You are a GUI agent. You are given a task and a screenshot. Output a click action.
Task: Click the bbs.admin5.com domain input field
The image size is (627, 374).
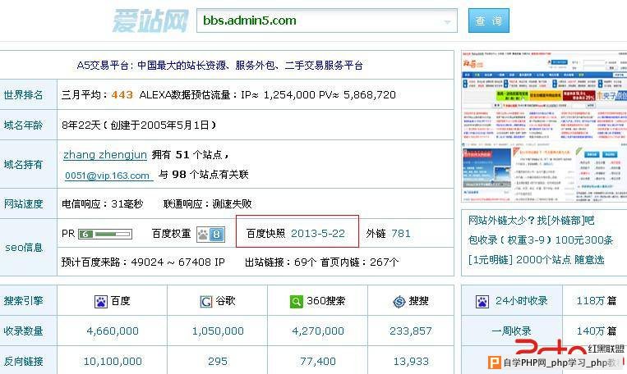click(327, 21)
